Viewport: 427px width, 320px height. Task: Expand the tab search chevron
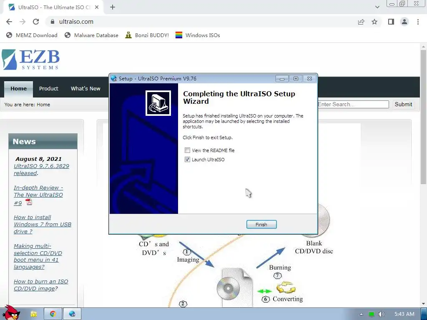[377, 7]
